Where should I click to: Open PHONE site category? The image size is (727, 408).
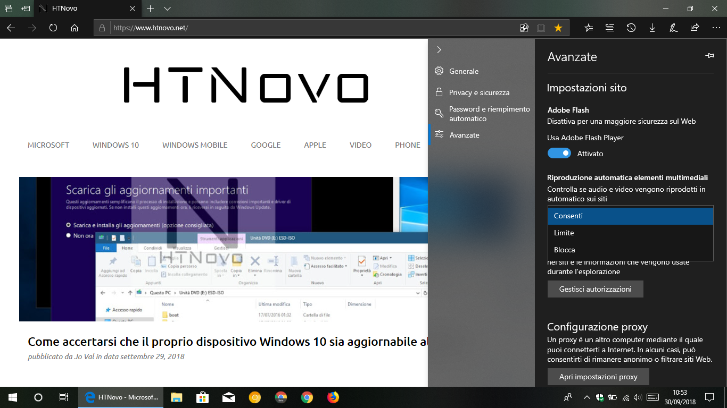pos(408,145)
